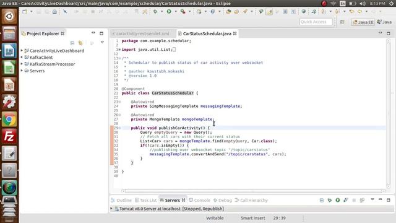Viewport: 396px width, 223px height.
Task: Click the Skip All Breakpoints toolbar icon
Action: click(65, 12)
